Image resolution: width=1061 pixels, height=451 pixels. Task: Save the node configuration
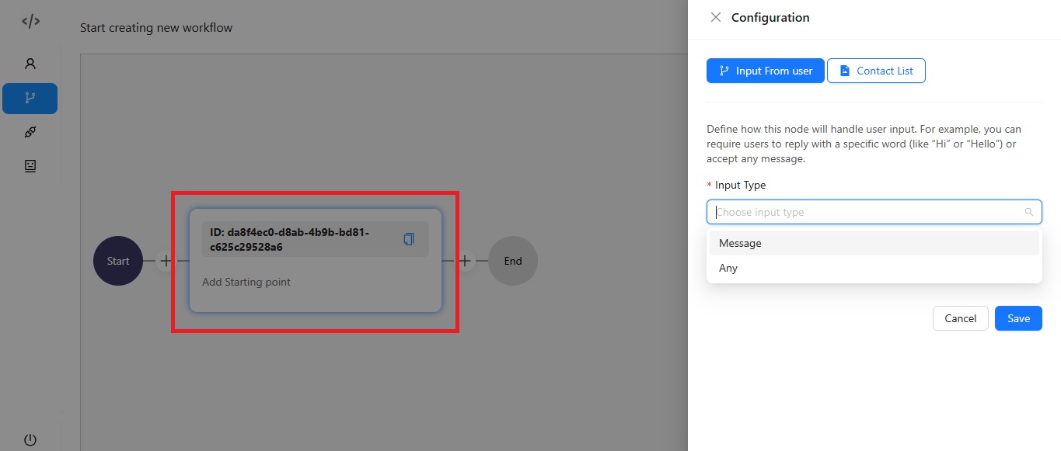point(1018,318)
